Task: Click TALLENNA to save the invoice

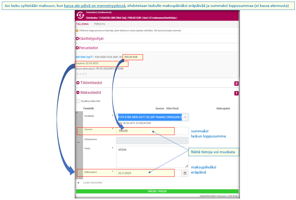Action: pyautogui.click(x=82, y=24)
